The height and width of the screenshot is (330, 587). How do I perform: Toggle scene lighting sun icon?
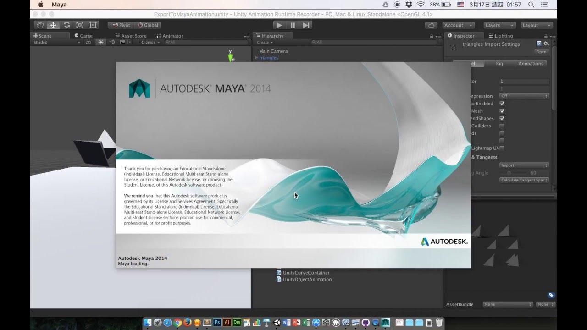coord(100,42)
